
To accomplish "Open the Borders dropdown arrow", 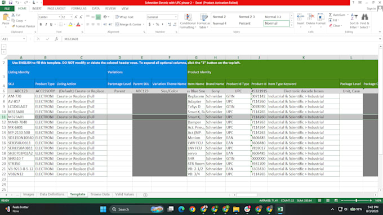I will [x=64, y=24].
